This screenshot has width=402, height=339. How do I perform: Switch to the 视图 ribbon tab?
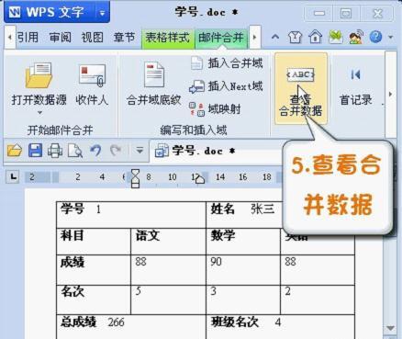pyautogui.click(x=93, y=38)
